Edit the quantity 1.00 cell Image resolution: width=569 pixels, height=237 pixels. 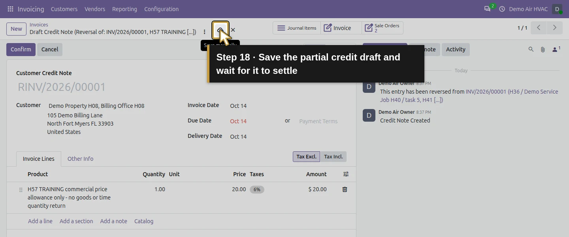(x=160, y=189)
